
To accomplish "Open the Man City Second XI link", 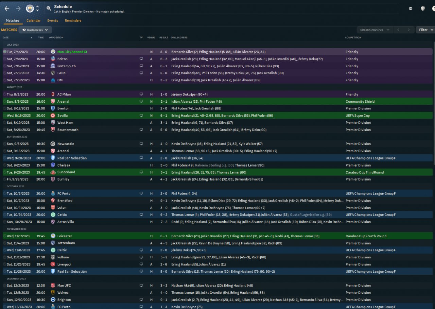I will click(x=72, y=52).
